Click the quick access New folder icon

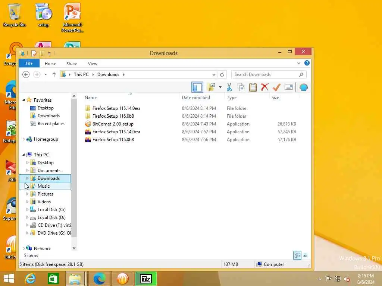[x=42, y=53]
